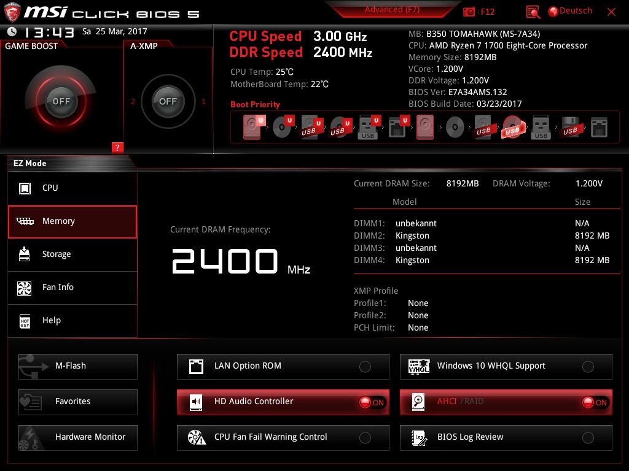Open the Favorites menu
This screenshot has height=471, width=629.
tap(78, 402)
